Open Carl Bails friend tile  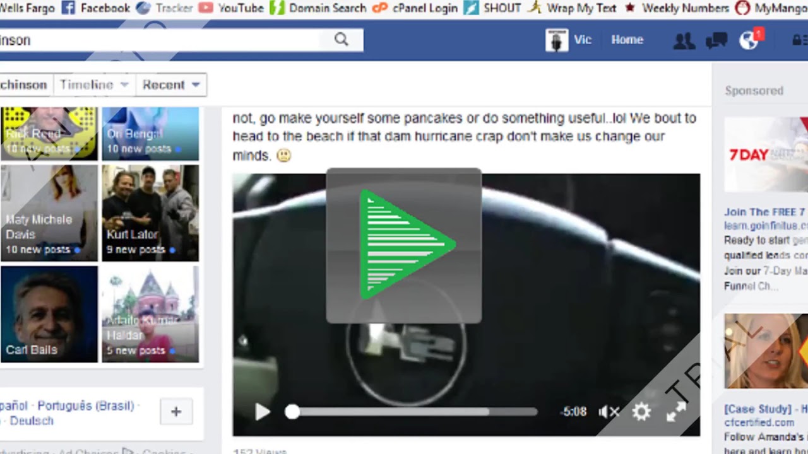49,314
